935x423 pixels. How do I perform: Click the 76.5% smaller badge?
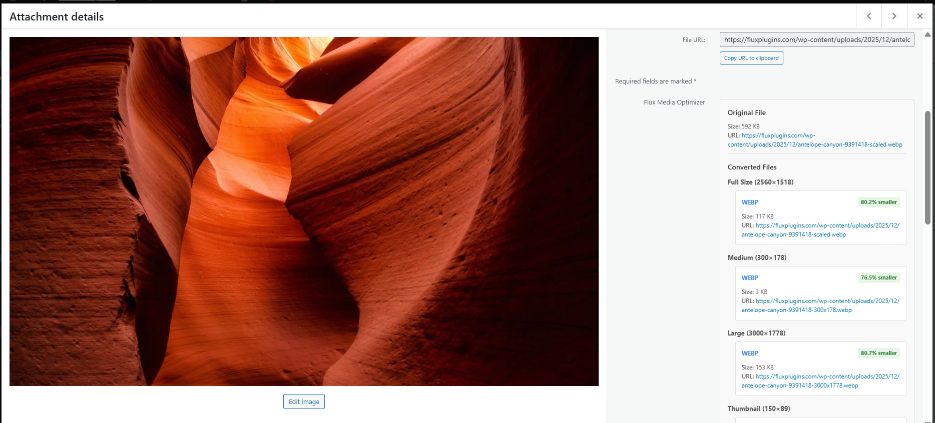(878, 277)
